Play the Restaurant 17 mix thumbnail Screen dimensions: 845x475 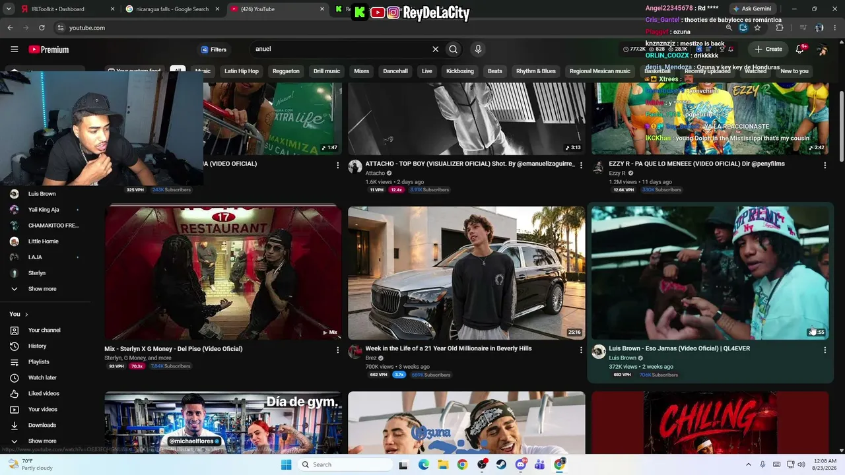tap(223, 272)
